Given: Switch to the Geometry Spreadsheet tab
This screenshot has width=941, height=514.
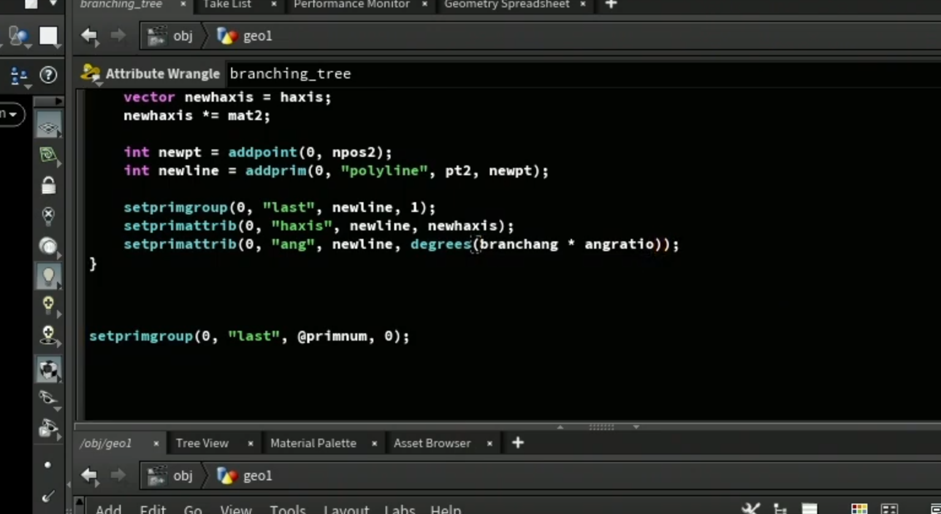Looking at the screenshot, I should point(506,5).
